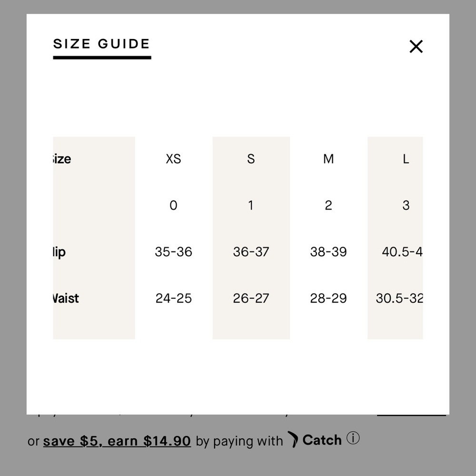Click numeric size 3 cell
The width and height of the screenshot is (476, 476).
coord(406,205)
